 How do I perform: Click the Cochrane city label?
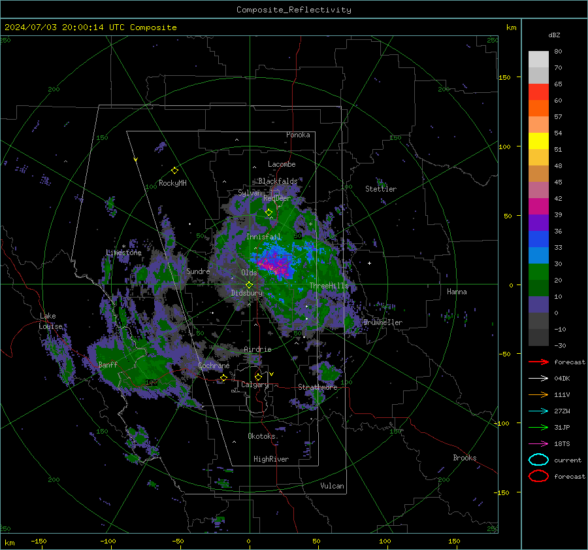tap(214, 366)
